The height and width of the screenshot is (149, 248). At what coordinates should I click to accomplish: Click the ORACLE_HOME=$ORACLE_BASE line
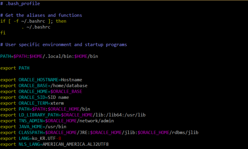[41, 92]
